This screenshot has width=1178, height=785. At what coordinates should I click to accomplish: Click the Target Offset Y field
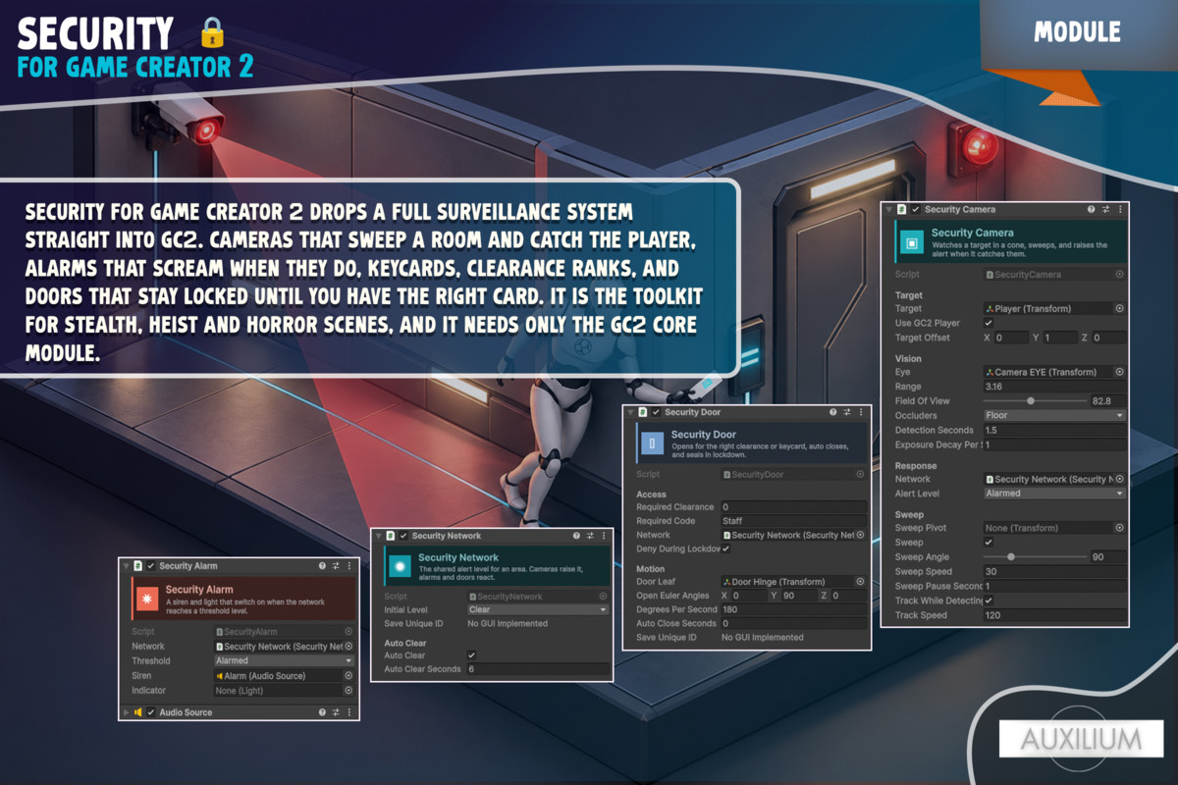pos(1062,338)
